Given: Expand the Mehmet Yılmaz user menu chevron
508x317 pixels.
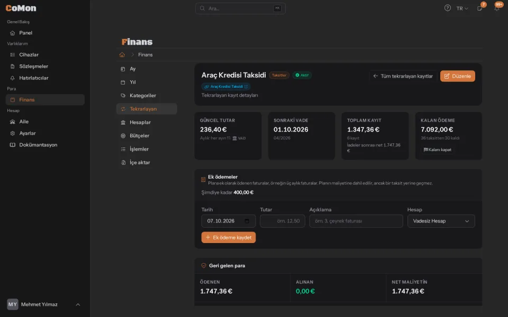Looking at the screenshot, I should pos(78,304).
